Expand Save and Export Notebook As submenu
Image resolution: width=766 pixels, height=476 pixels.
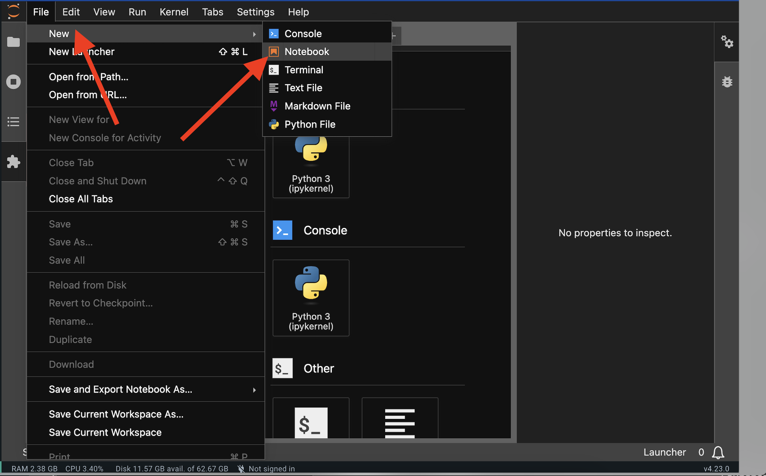point(120,389)
